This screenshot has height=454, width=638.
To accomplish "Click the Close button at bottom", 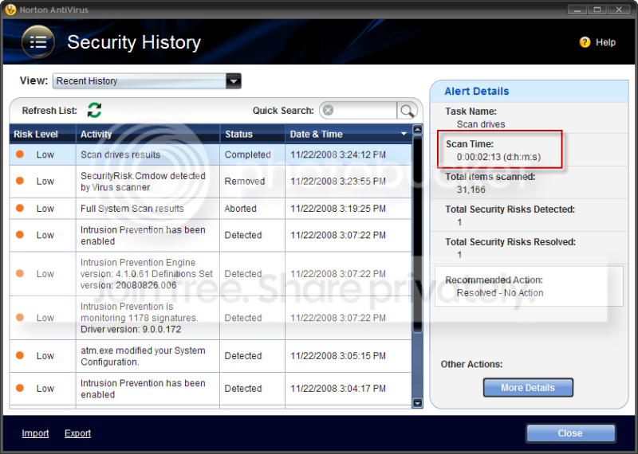I will pyautogui.click(x=570, y=433).
